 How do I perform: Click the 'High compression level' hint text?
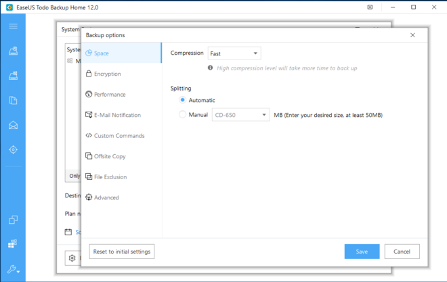coord(286,68)
